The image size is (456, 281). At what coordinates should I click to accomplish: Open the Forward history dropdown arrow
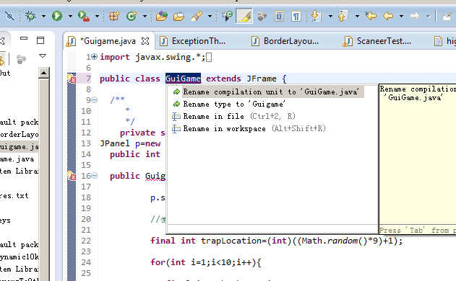(x=428, y=17)
